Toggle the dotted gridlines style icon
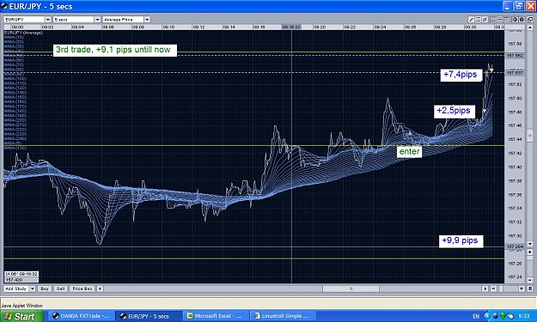The image size is (537, 322). [507, 20]
